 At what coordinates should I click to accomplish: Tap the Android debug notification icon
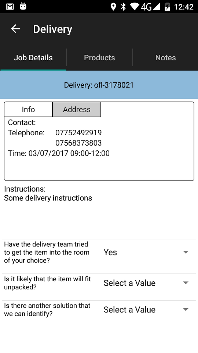[23, 7]
